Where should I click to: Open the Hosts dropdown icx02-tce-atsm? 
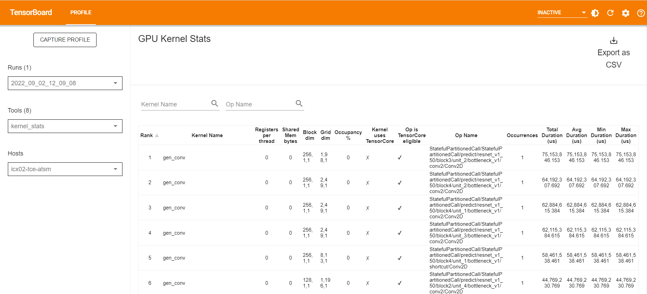65,169
